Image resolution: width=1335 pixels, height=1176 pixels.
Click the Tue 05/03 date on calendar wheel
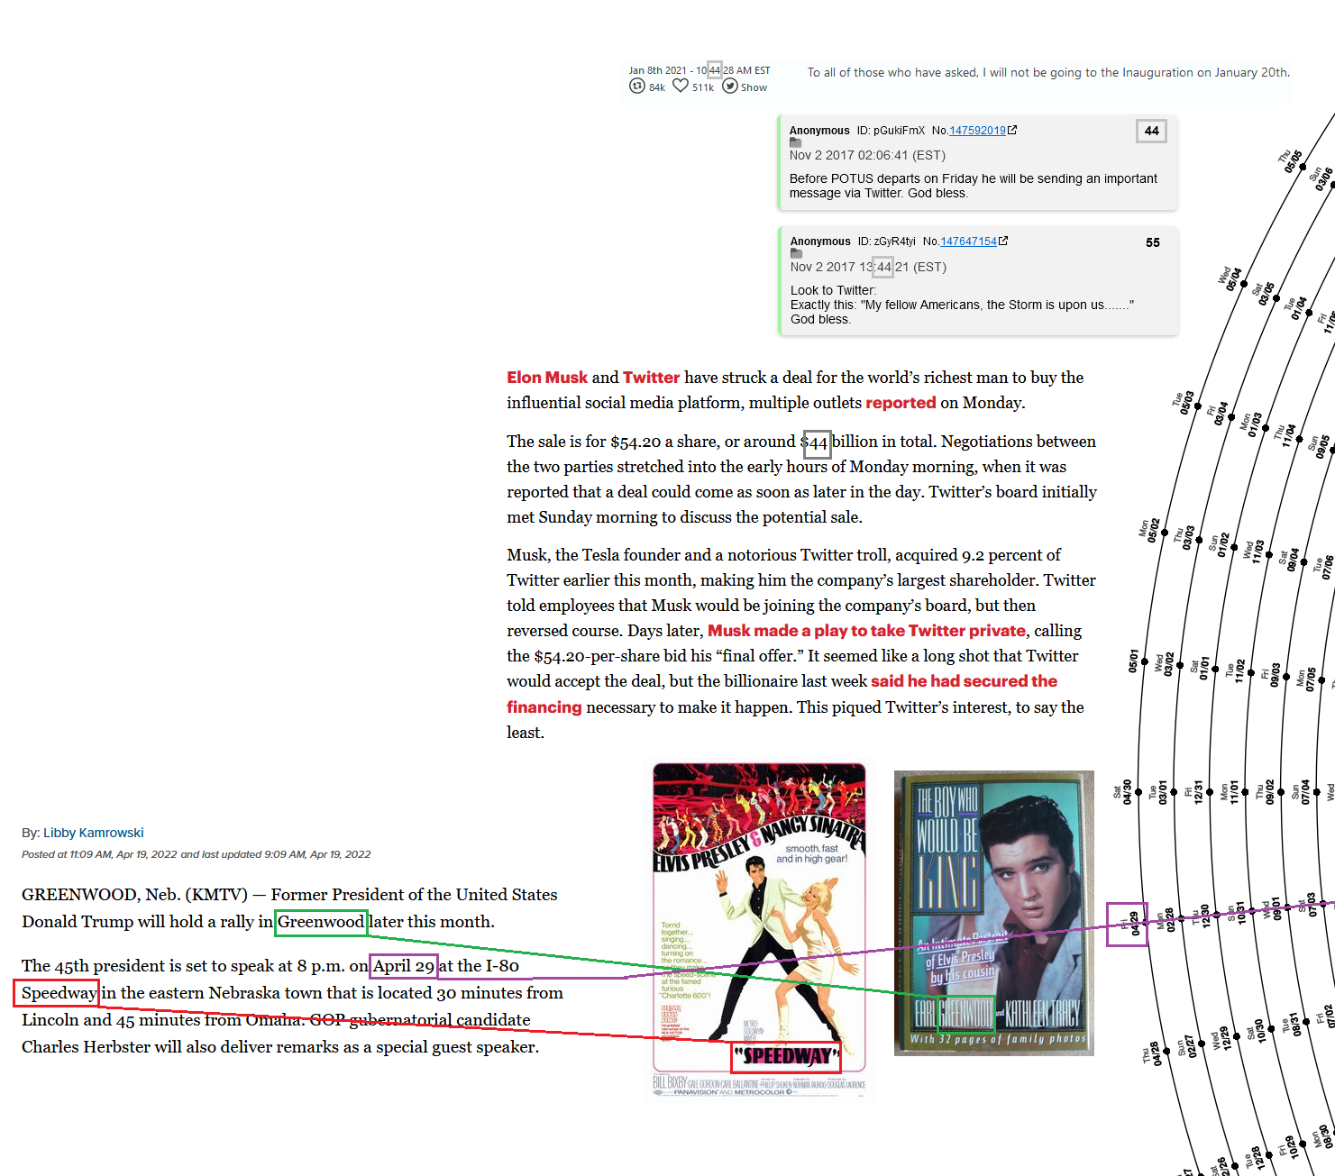coord(1183,403)
